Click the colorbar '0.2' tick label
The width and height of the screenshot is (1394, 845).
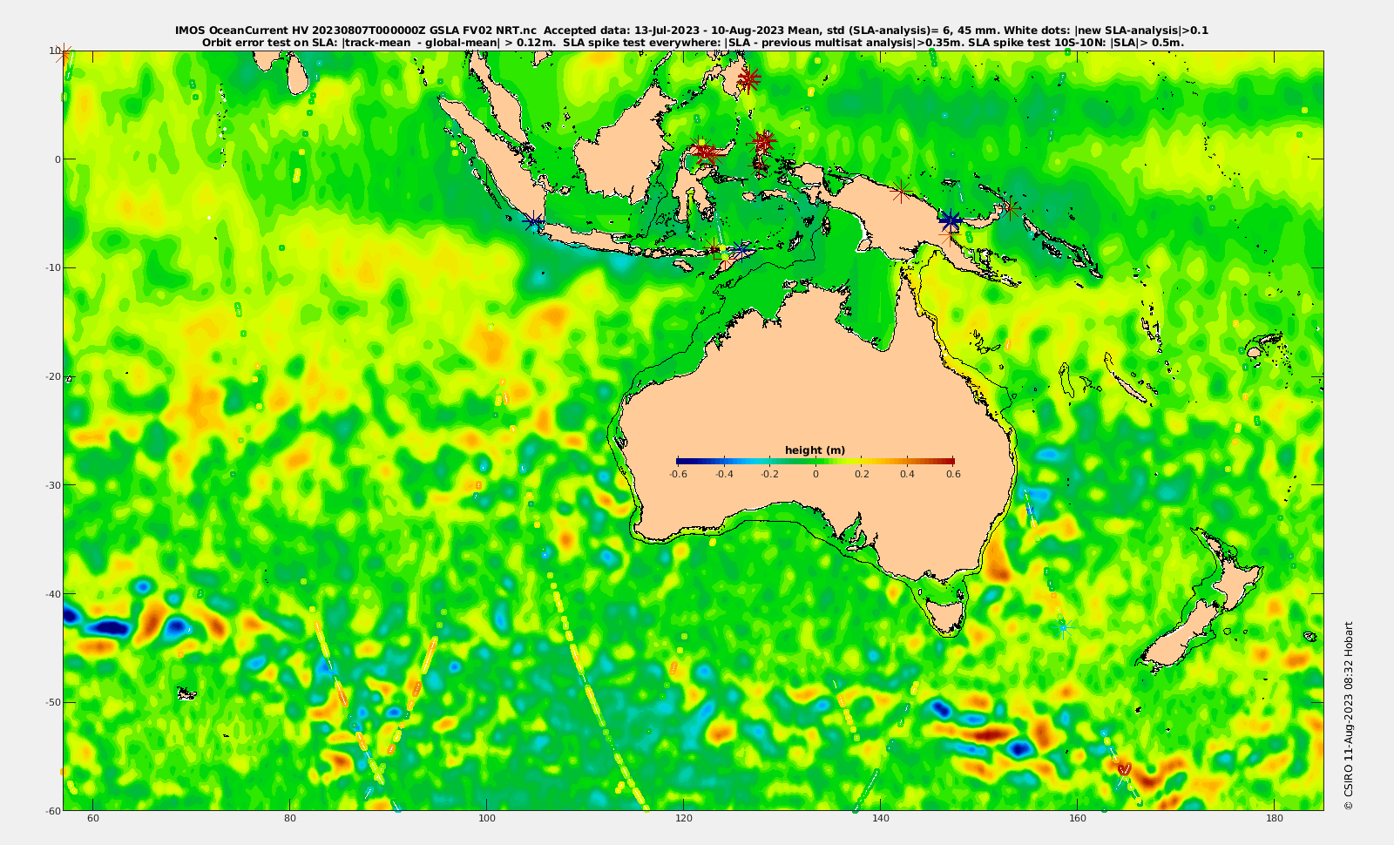[862, 475]
